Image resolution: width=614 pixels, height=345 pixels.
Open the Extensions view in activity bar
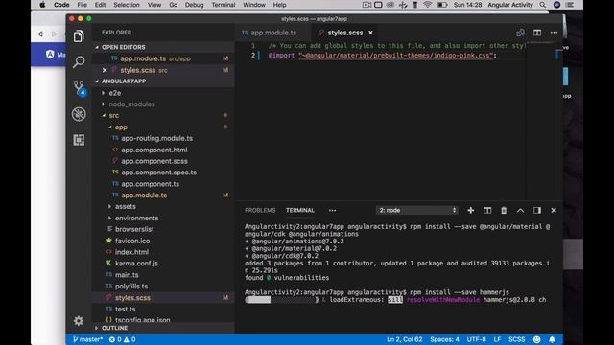[79, 140]
